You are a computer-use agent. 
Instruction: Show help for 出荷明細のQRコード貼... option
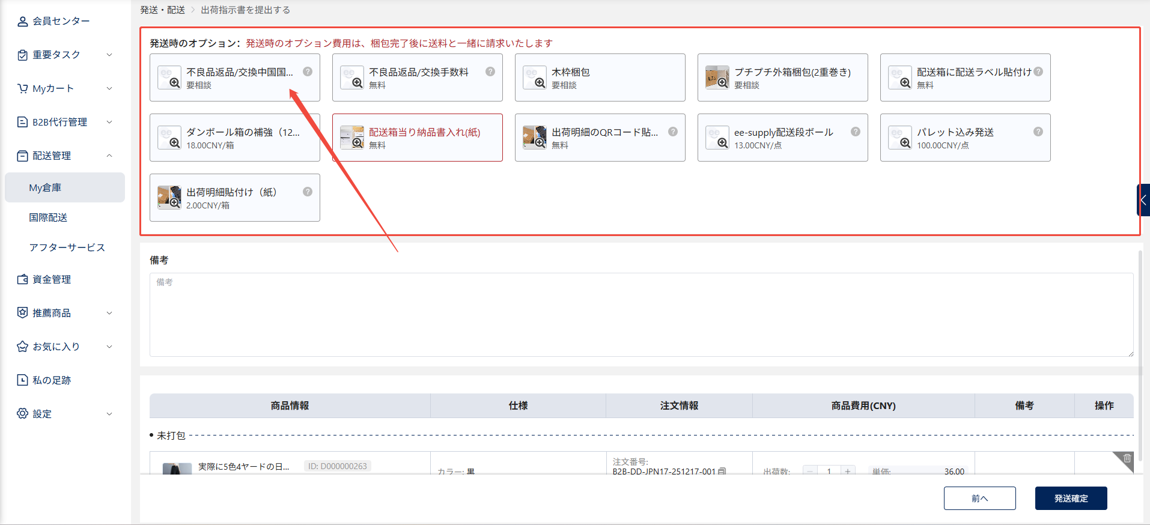pos(673,132)
